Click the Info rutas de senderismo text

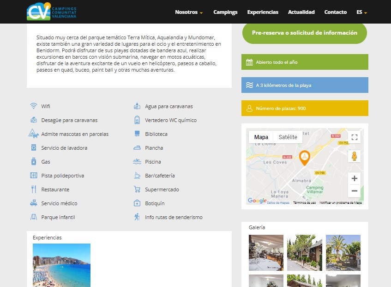(x=174, y=217)
